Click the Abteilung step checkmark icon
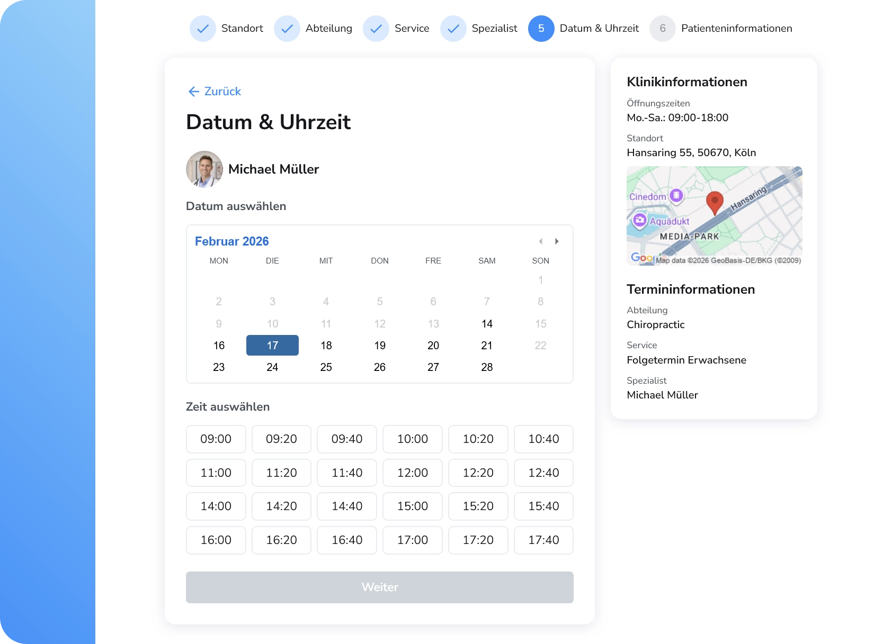The height and width of the screenshot is (644, 883). [x=287, y=29]
